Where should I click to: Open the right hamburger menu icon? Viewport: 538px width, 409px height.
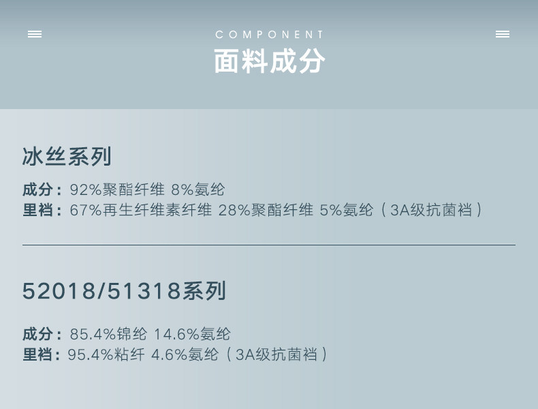503,34
